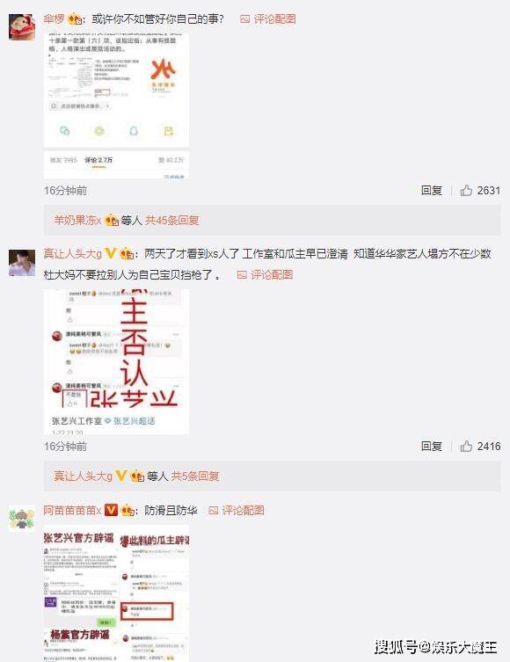Screen dimensions: 510x662
Task: Open username 羊奶果冻x in reply bar
Action: click(77, 220)
